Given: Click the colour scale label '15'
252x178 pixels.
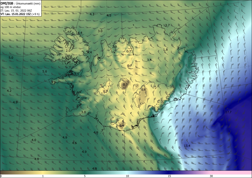Looking at the screenshot, I should [169, 176].
